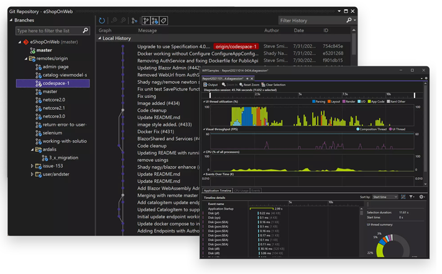Click the branch filter search icon
Screen dimensions: 442x274
[85, 30]
